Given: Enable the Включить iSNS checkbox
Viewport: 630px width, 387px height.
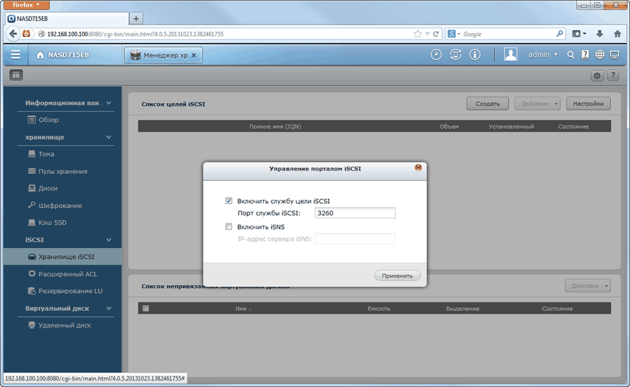Looking at the screenshot, I should pos(229,227).
